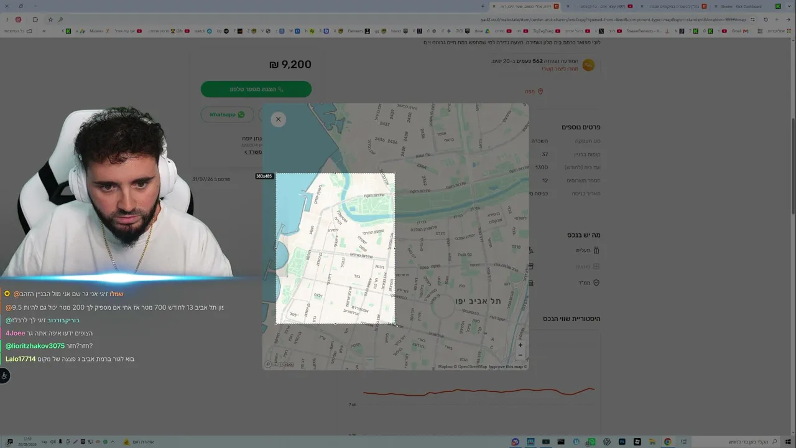Open the OpenStreetMap attribution link
The image size is (796, 448).
click(x=471, y=366)
